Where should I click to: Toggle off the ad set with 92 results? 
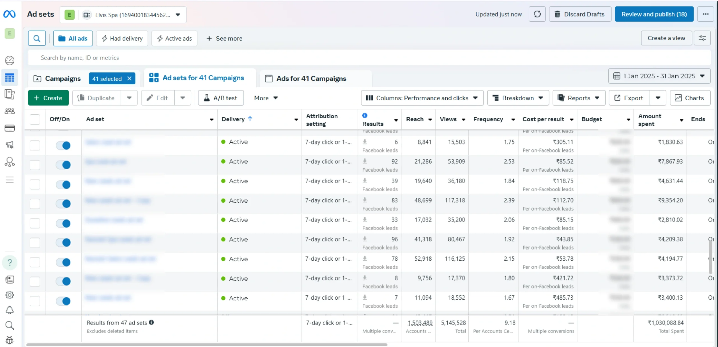63,165
